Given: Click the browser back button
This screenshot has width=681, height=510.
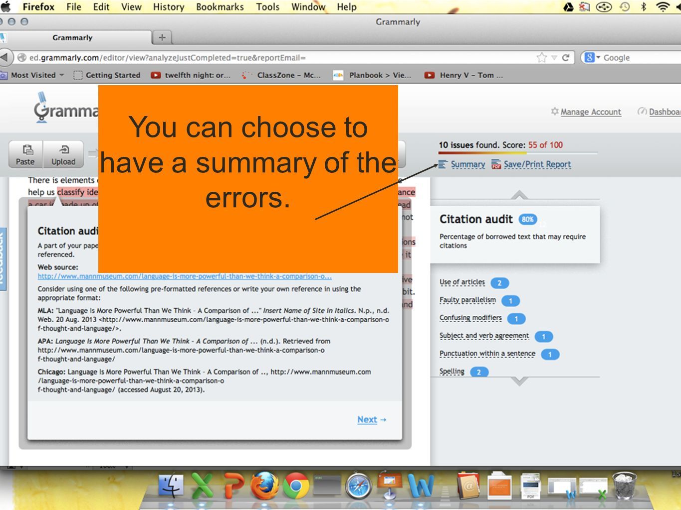Looking at the screenshot, I should [x=4, y=57].
